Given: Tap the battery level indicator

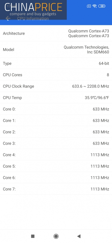Looking at the screenshot, I should (x=102, y=6).
